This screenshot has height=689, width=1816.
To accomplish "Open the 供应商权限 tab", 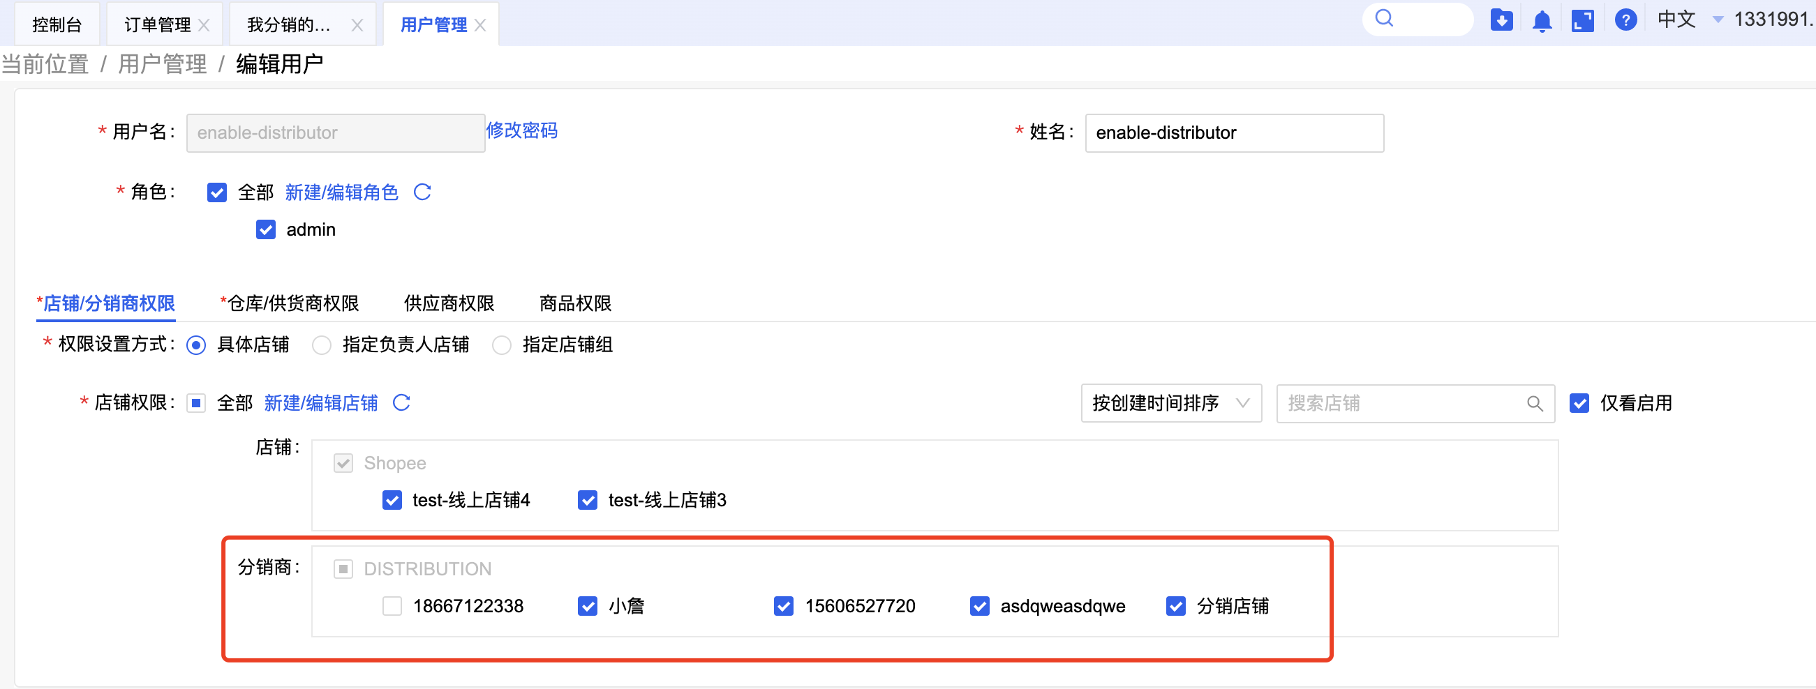I will point(449,303).
